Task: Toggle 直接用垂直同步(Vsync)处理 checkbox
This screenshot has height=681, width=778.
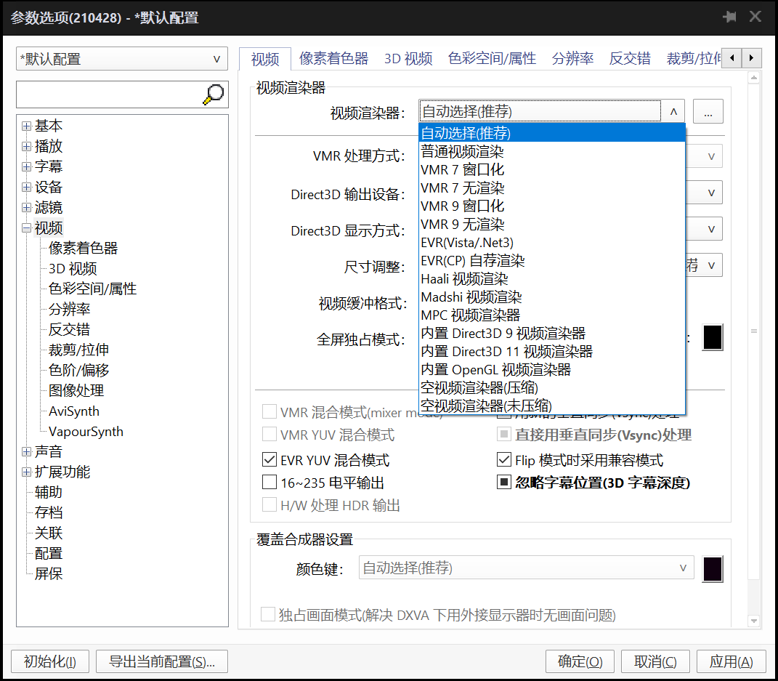Action: click(x=504, y=435)
